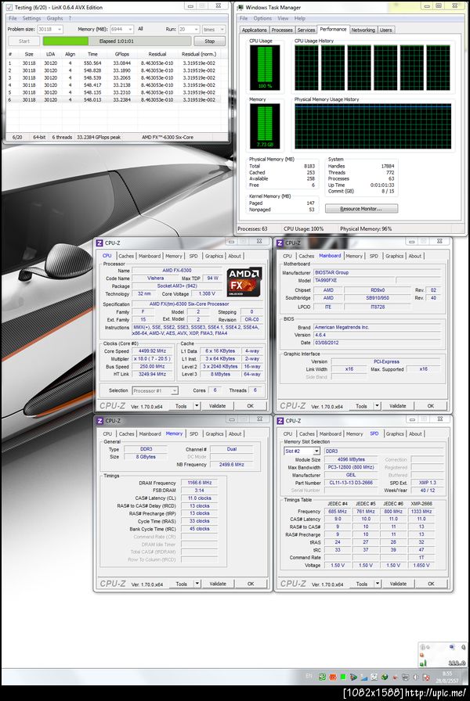
Task: Open the Memory (MiB) dropdown in LinX
Action: (121, 29)
